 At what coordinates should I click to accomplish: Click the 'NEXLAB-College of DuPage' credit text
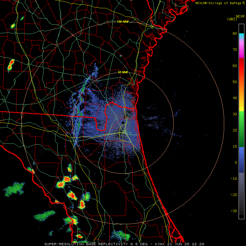218,3
